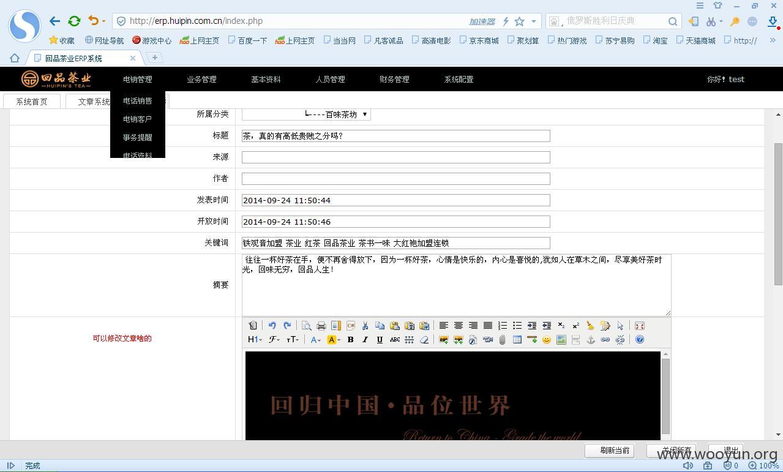The width and height of the screenshot is (783, 472).
Task: Insert a hyperlink with the chain icon
Action: click(x=605, y=340)
